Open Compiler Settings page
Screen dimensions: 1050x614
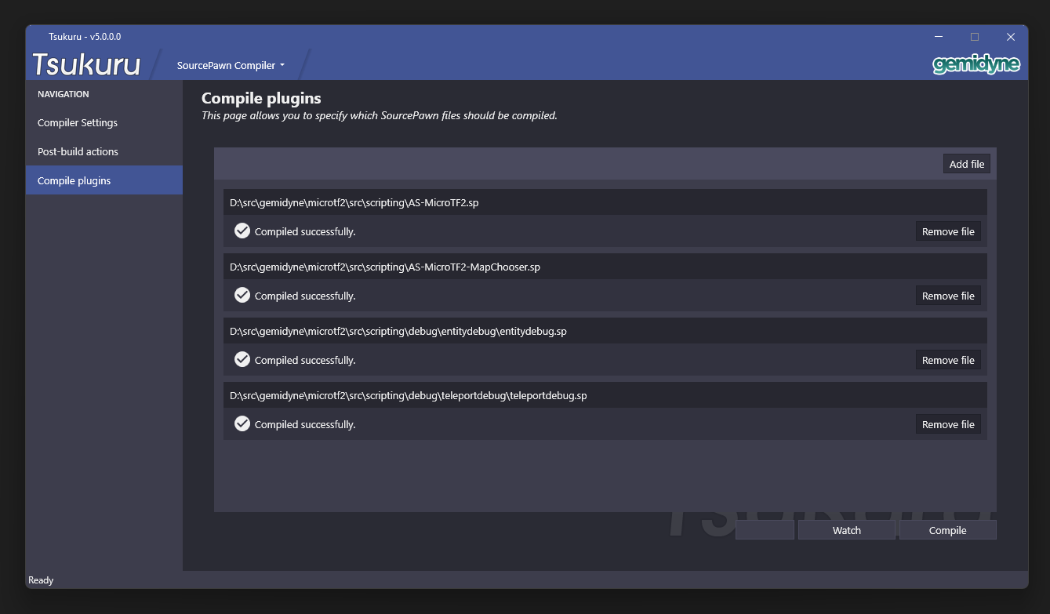pos(78,123)
